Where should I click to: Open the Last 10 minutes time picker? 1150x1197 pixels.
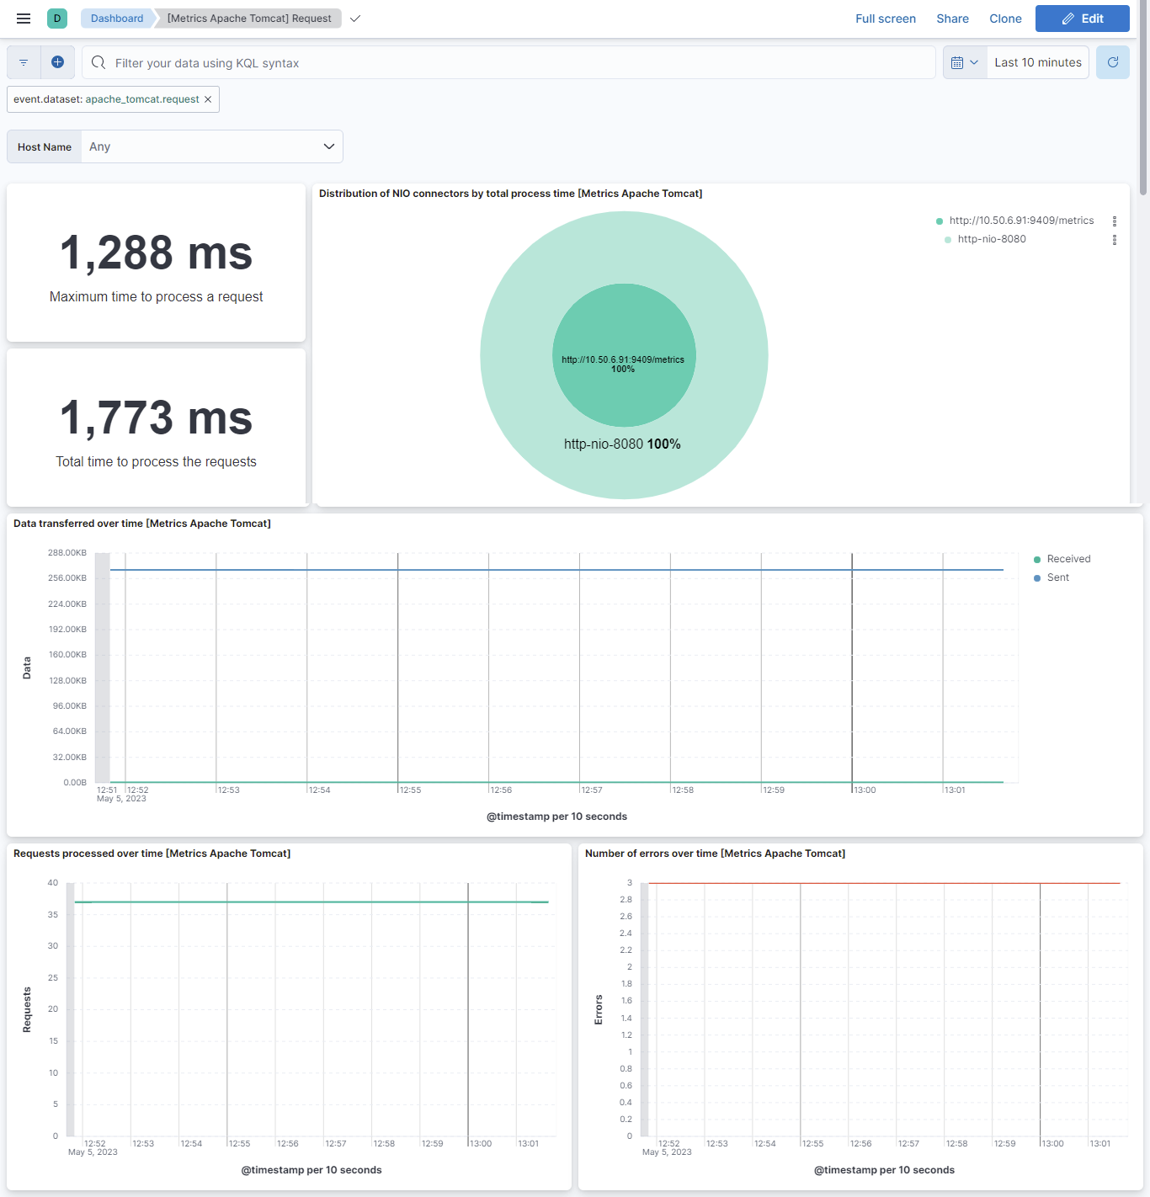tap(1037, 62)
